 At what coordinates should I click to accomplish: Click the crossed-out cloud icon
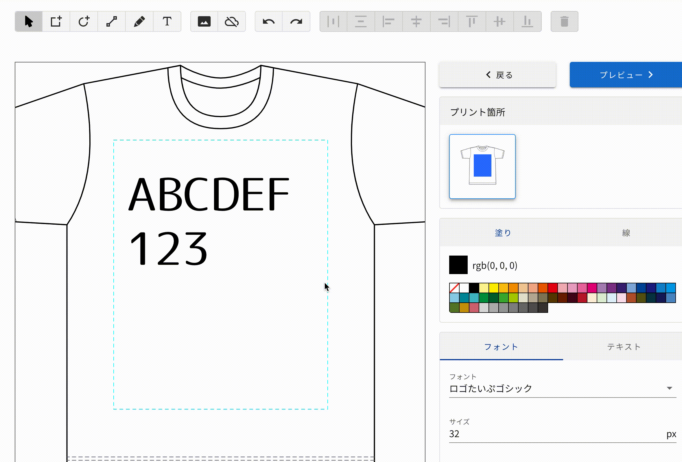point(232,21)
